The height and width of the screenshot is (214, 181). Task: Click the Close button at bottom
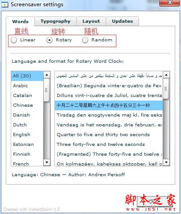tap(155, 201)
